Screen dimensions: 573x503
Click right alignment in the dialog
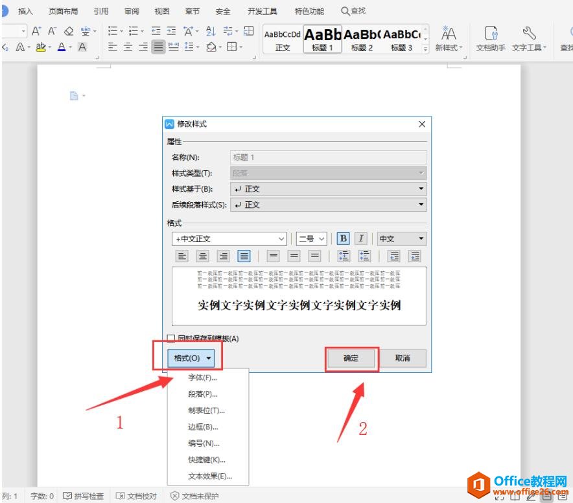[223, 256]
